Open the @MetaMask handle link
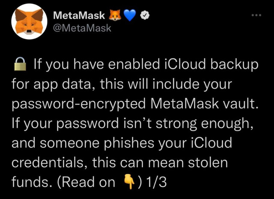274x199 pixels. point(82,28)
